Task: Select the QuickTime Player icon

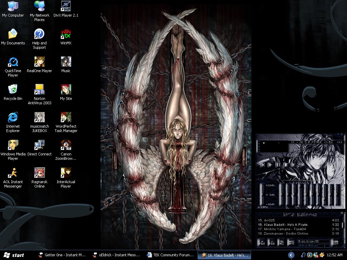Action: tap(13, 67)
